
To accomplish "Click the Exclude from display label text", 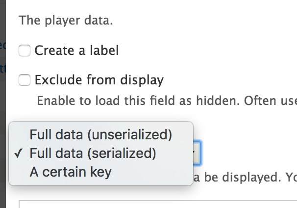I will coord(99,80).
